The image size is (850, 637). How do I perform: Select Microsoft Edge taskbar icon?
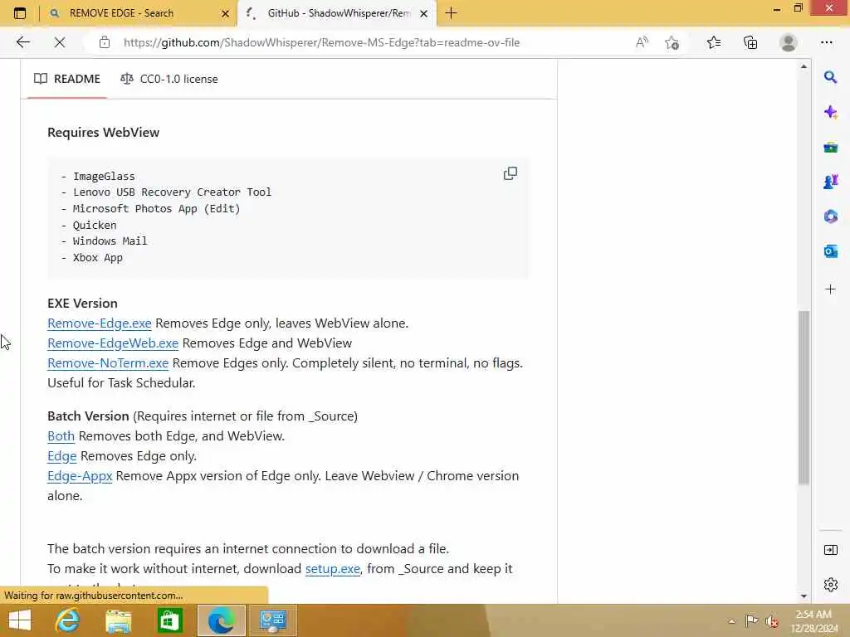[x=221, y=620]
